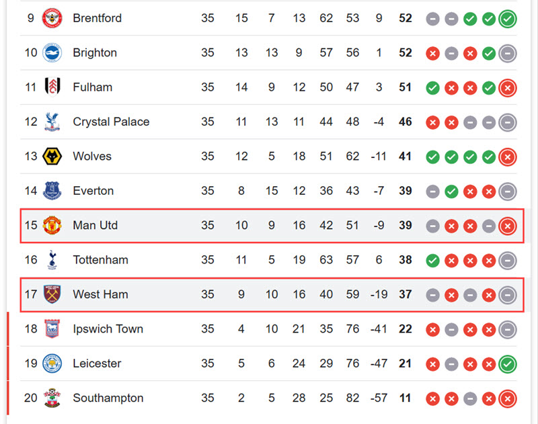Image resolution: width=538 pixels, height=424 pixels.
Task: Click the Brighton club badge
Action: [x=52, y=53]
